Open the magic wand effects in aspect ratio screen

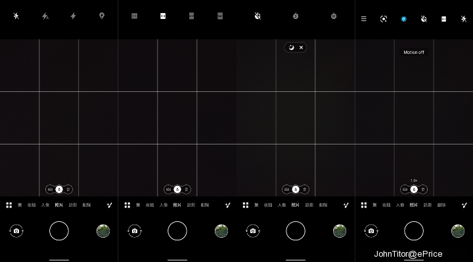pos(228,205)
